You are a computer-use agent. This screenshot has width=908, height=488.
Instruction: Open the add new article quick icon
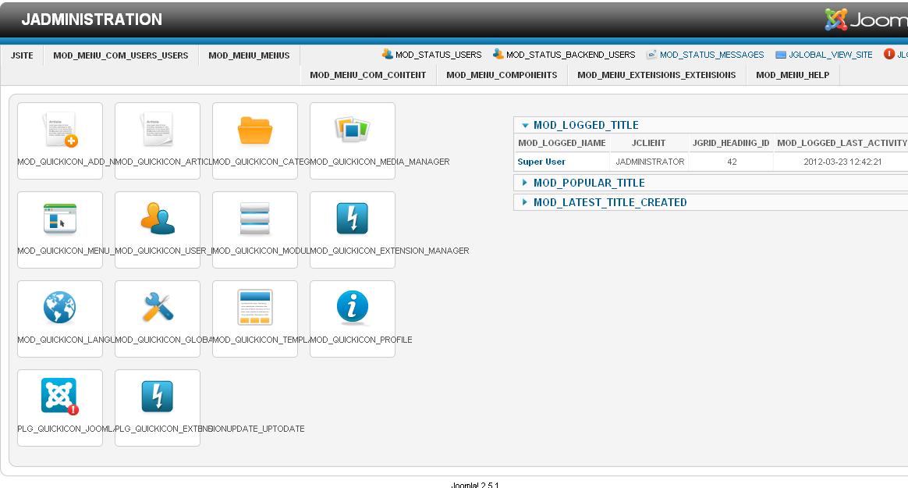(x=60, y=130)
